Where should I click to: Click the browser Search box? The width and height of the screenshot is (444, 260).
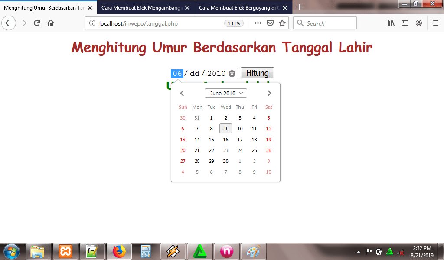pyautogui.click(x=325, y=23)
